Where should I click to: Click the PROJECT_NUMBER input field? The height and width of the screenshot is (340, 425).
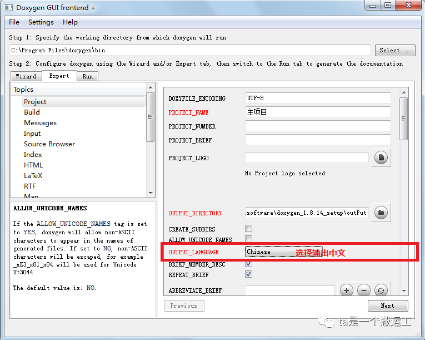[318, 126]
